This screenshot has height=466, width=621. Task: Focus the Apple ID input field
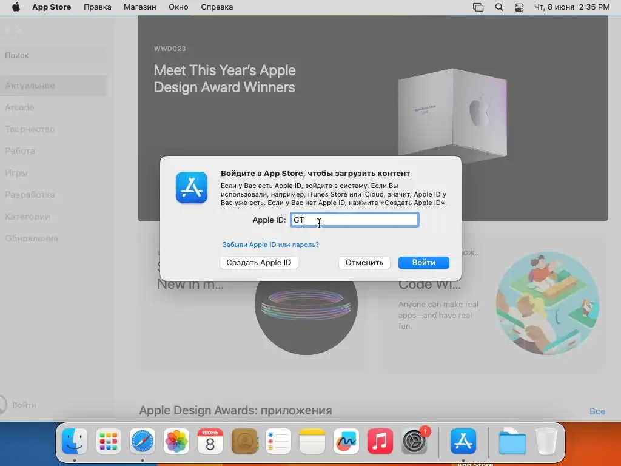click(354, 220)
